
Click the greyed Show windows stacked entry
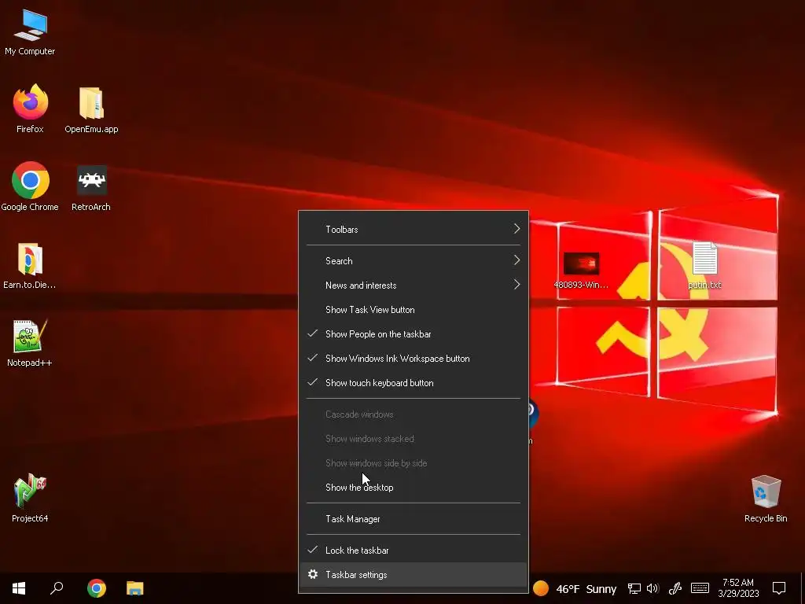414,439
